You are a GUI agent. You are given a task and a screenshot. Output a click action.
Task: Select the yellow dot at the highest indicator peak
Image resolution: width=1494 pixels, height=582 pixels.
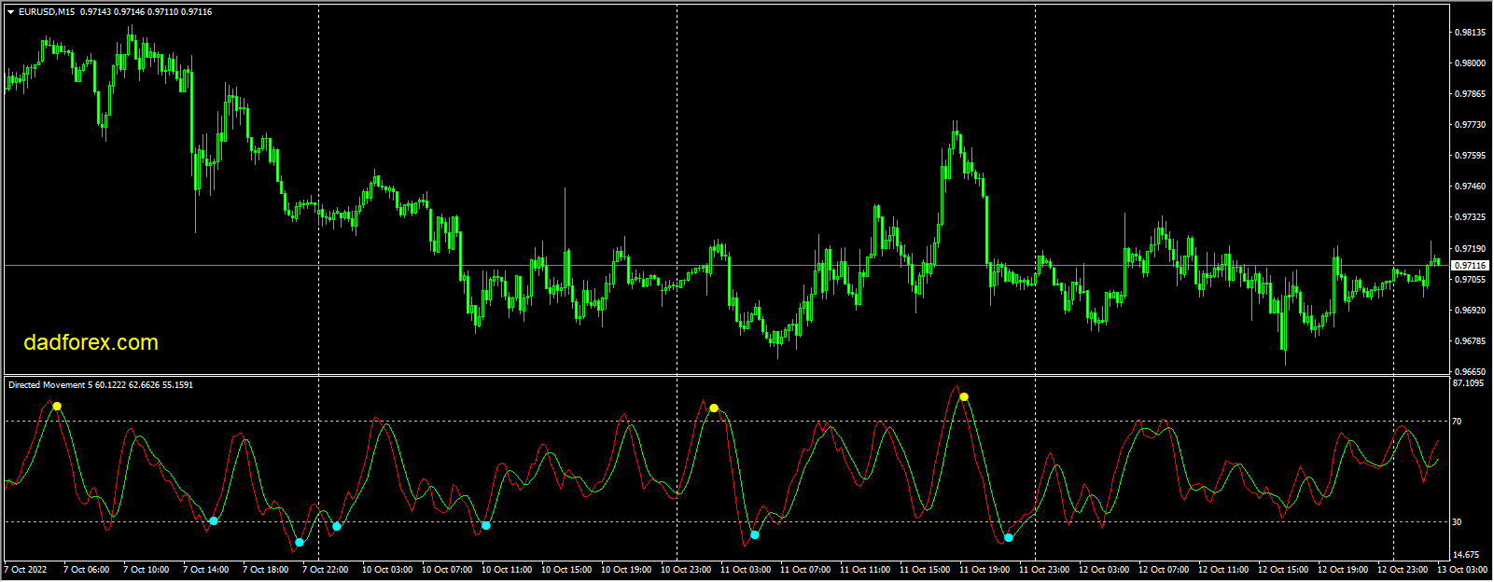pos(964,397)
